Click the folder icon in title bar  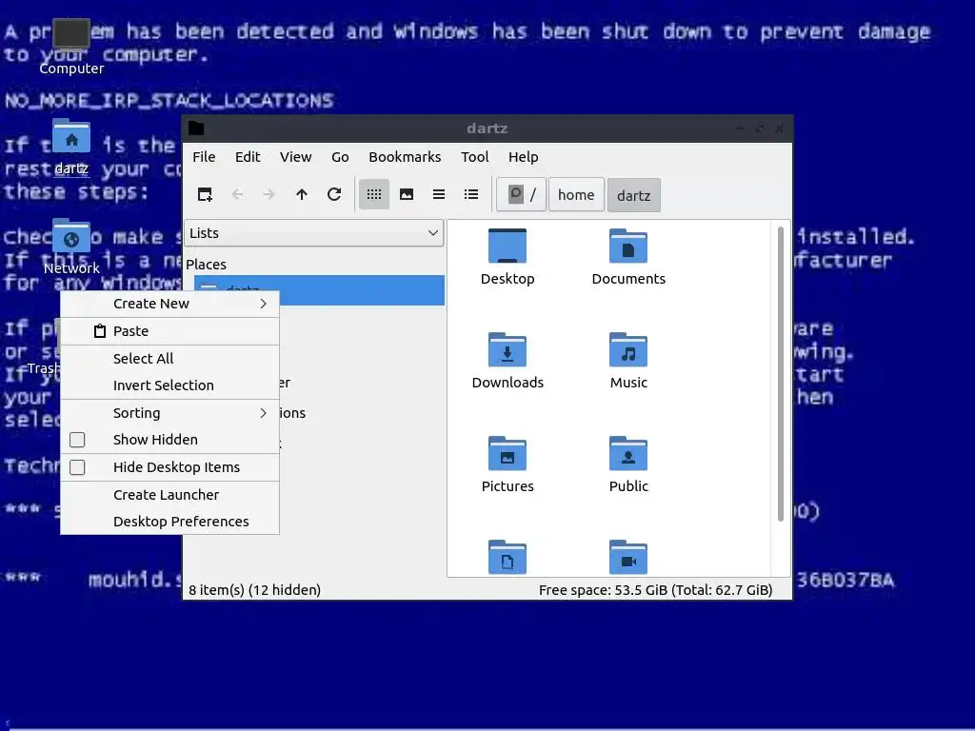(x=196, y=128)
